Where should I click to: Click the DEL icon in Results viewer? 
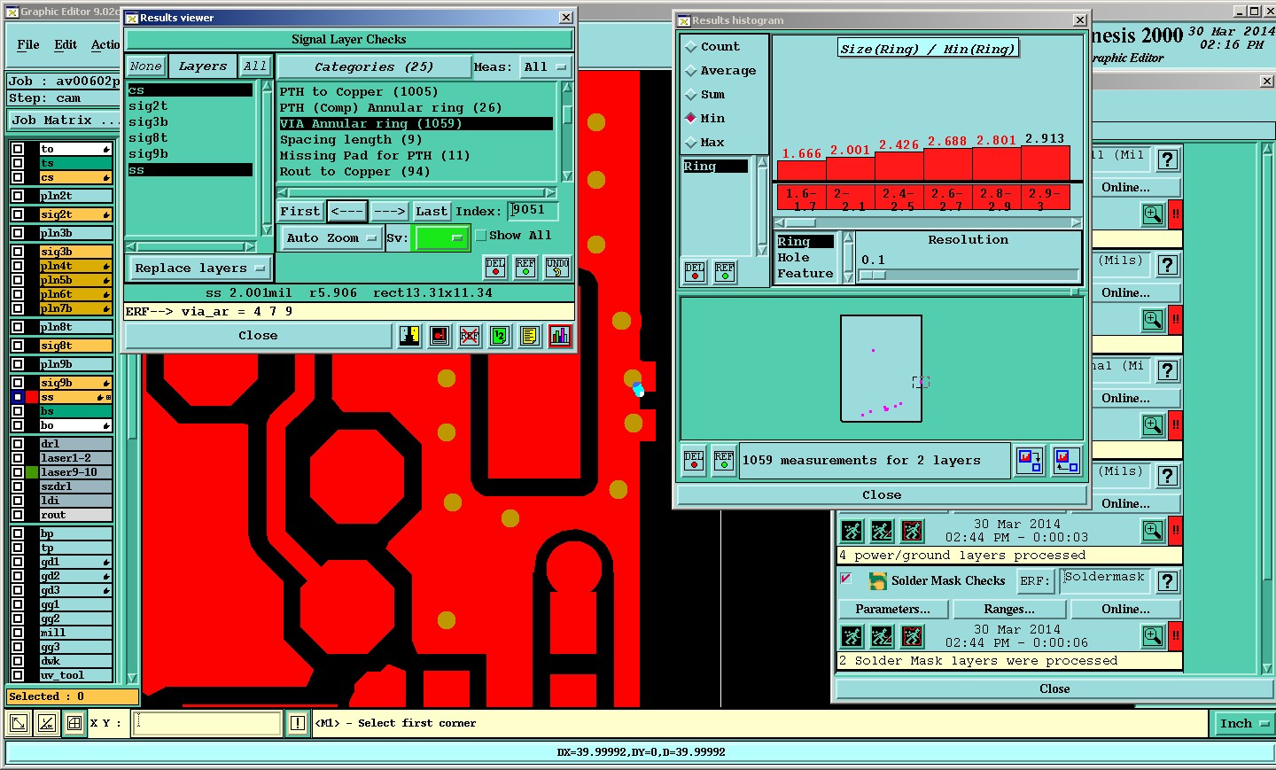click(x=495, y=267)
